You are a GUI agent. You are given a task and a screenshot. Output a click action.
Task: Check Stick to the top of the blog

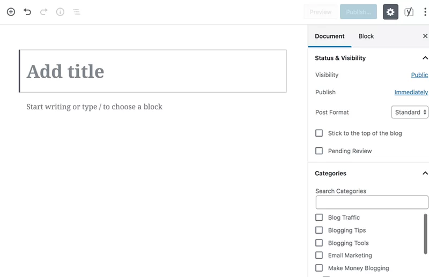[x=319, y=133]
